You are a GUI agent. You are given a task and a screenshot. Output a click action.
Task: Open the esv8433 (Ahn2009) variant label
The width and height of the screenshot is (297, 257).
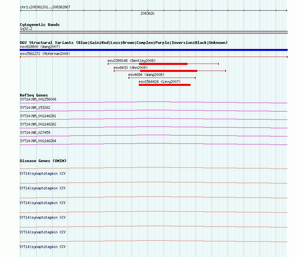(x=130, y=68)
